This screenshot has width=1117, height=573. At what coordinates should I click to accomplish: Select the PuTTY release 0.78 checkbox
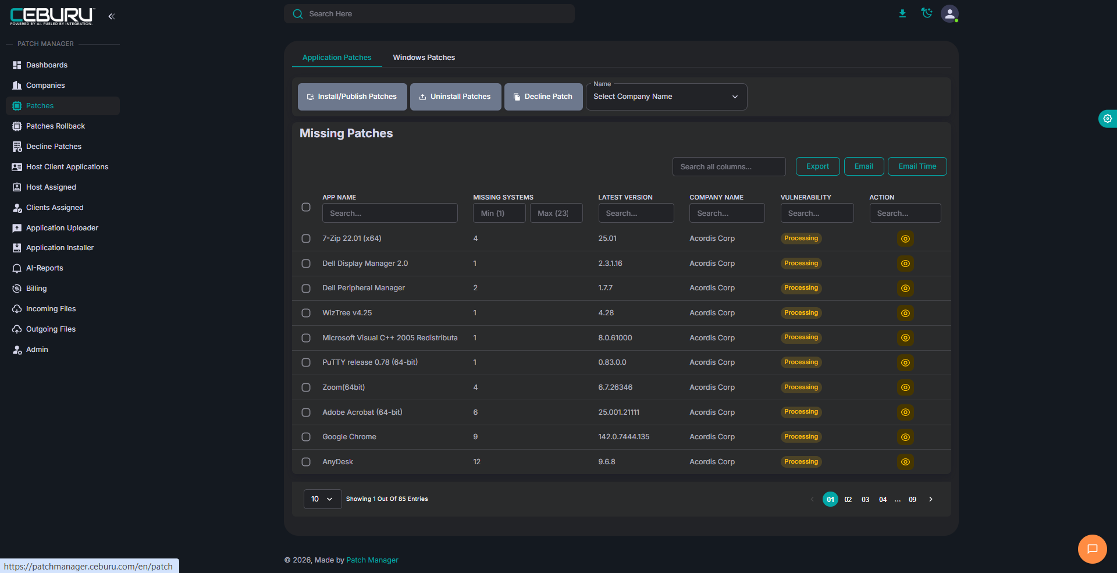click(x=306, y=362)
